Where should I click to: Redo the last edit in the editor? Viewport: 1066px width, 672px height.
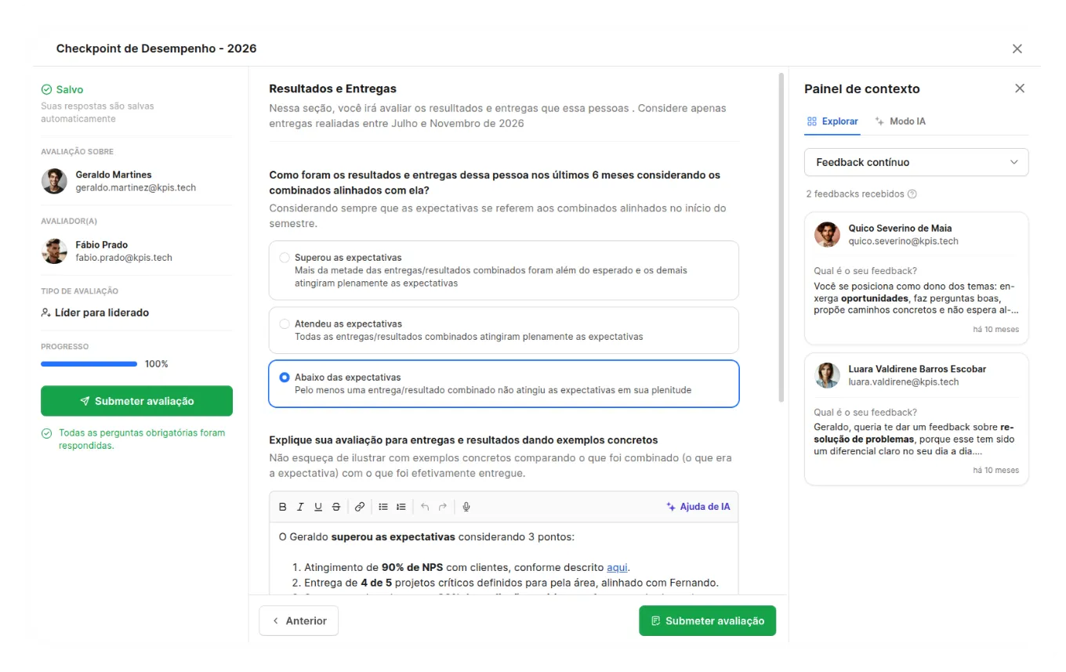point(443,507)
